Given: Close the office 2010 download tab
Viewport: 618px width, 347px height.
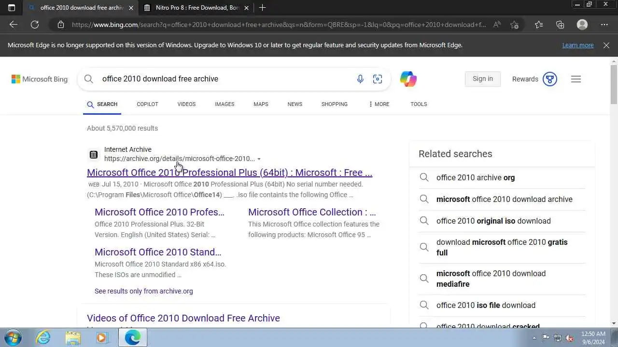Looking at the screenshot, I should pos(131,8).
